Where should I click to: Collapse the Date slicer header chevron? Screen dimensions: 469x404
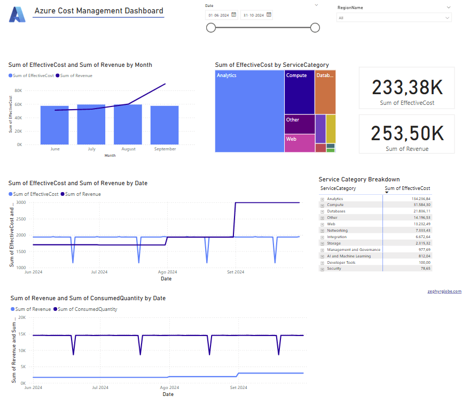[x=316, y=5]
